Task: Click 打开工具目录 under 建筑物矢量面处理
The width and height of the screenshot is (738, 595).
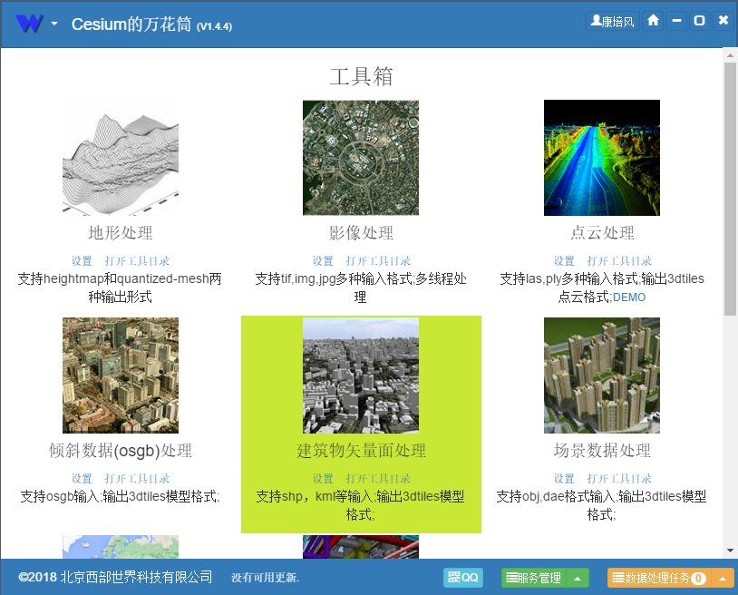Action: pos(378,479)
